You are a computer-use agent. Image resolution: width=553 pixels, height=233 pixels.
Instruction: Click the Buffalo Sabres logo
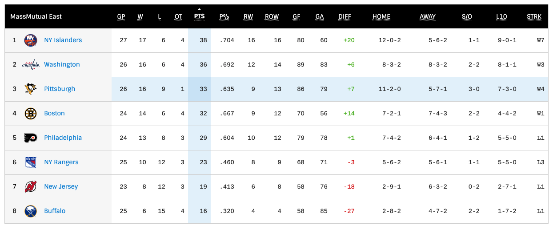[31, 211]
